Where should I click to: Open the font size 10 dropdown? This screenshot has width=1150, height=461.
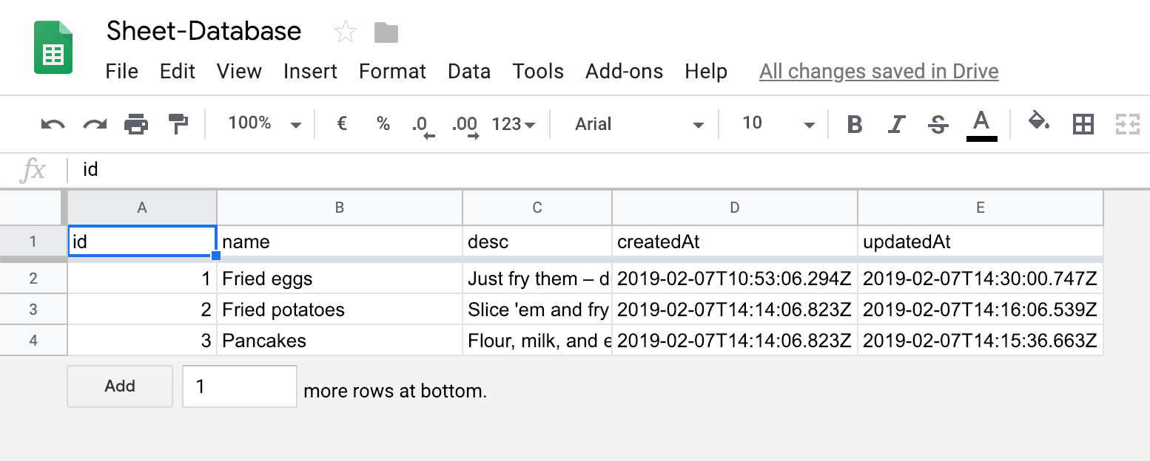(777, 124)
